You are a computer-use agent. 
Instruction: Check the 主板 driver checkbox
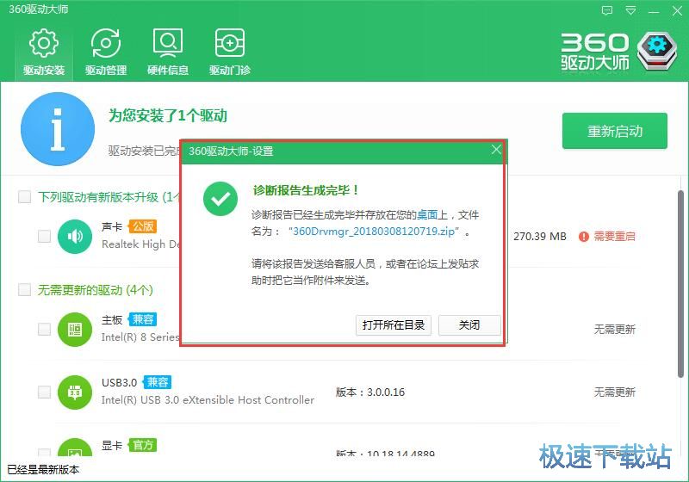pyautogui.click(x=45, y=330)
